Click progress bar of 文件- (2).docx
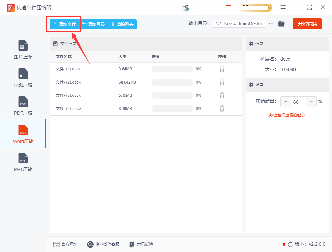The image size is (332, 252). pos(172,82)
